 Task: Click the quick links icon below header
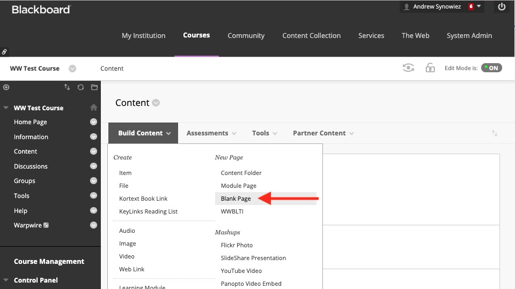(4, 52)
